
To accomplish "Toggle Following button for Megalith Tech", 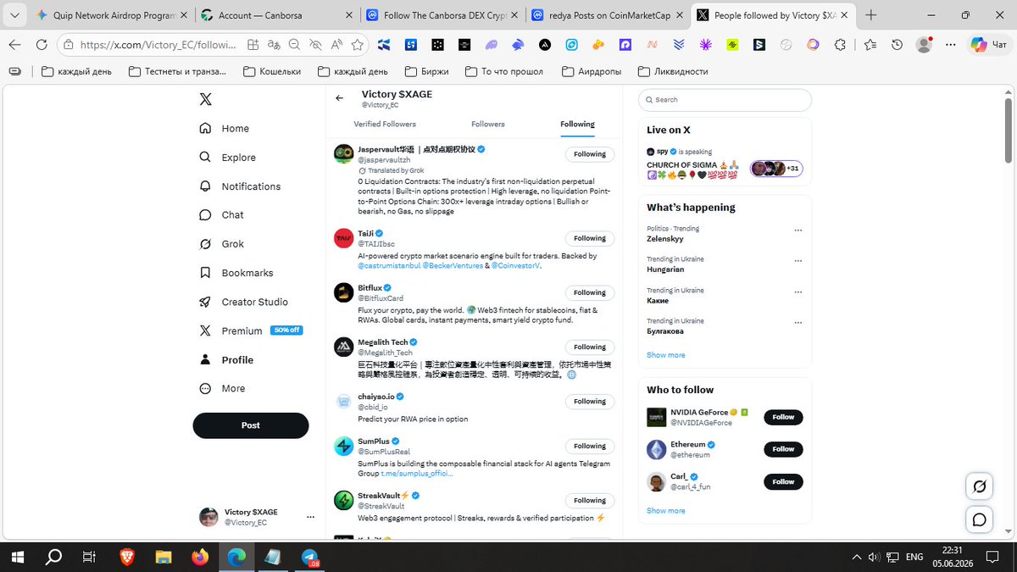I will (590, 347).
